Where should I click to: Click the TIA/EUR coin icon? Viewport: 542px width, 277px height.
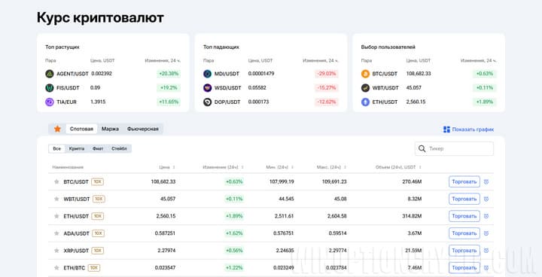(50, 102)
